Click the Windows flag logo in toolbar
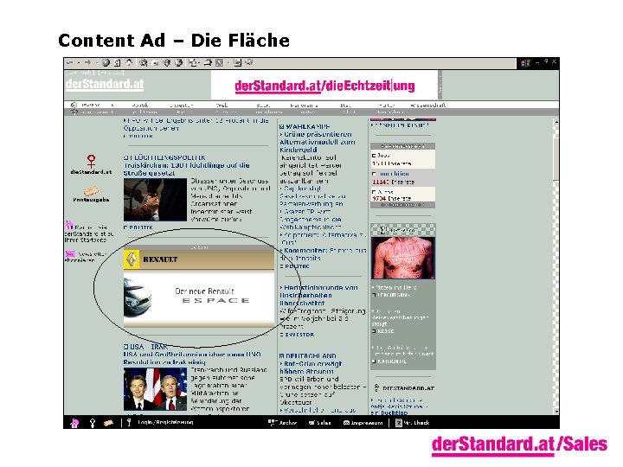The height and width of the screenshot is (467, 623). (x=525, y=63)
